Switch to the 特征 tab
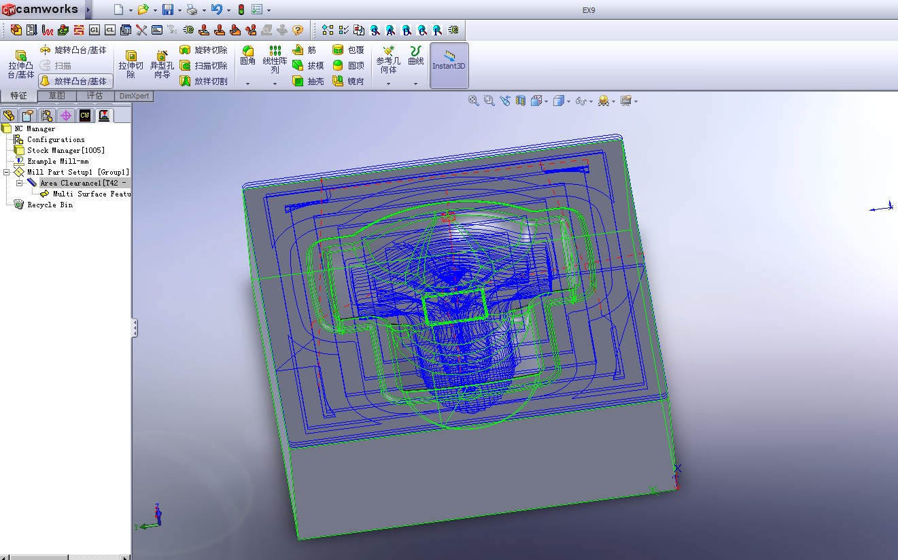Screen dimensions: 898x560 [19, 96]
